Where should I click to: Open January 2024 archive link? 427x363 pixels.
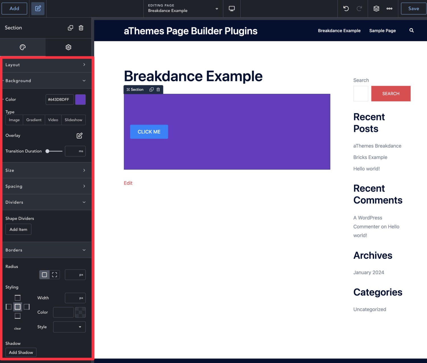tap(369, 272)
